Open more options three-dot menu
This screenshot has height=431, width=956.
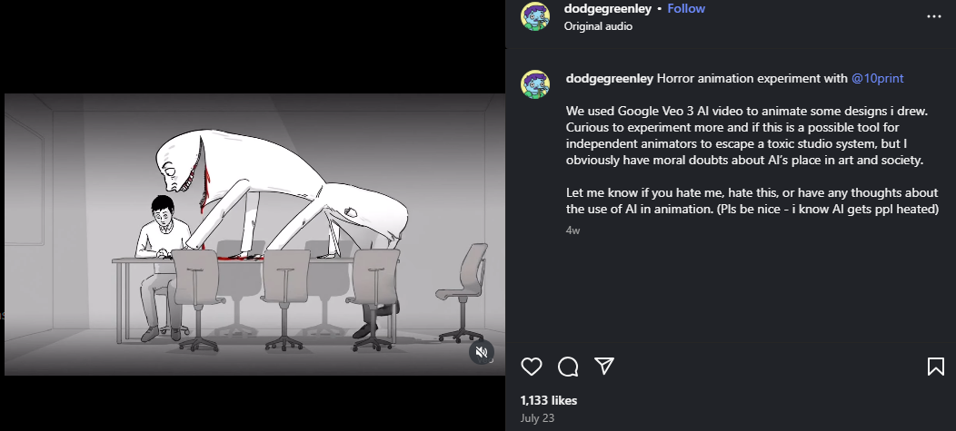point(934,16)
